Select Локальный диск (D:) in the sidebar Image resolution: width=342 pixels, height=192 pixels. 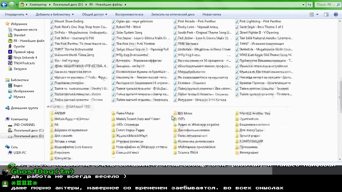tap(29, 136)
